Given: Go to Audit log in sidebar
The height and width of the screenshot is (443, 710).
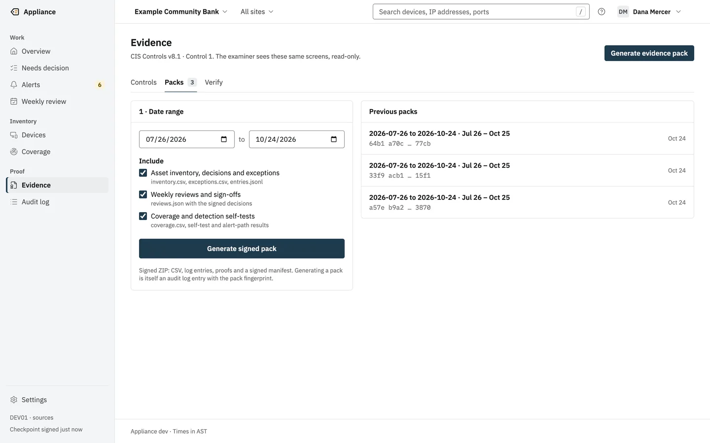Looking at the screenshot, I should click(57, 202).
